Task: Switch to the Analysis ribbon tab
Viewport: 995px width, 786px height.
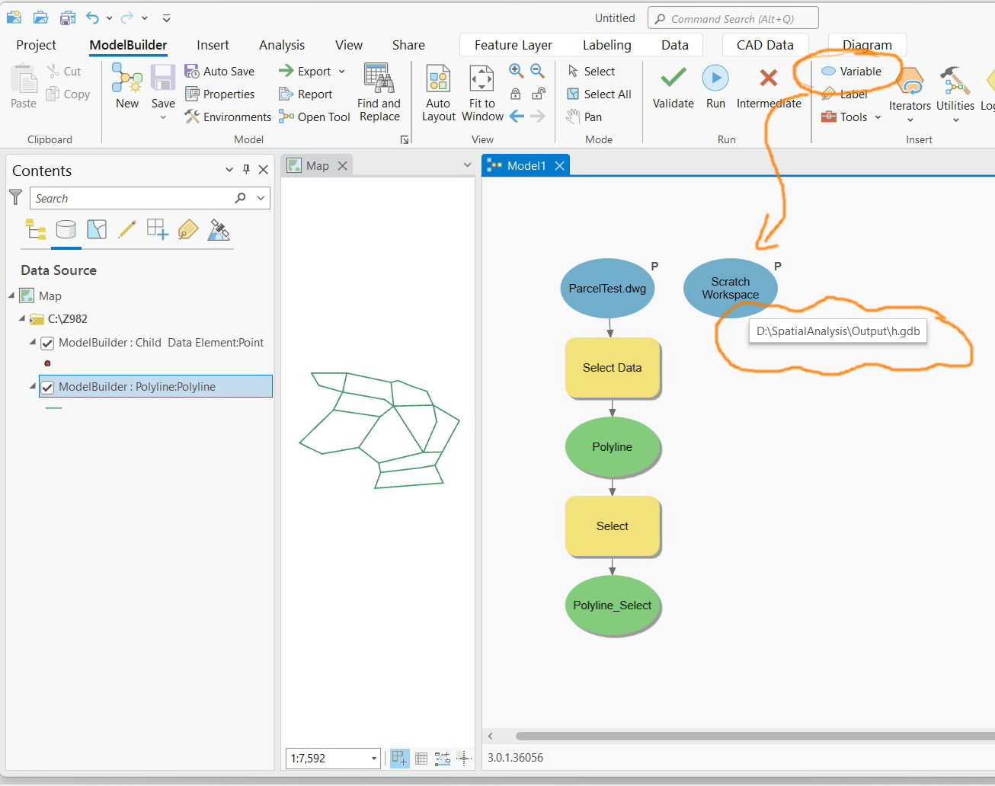Action: (282, 45)
